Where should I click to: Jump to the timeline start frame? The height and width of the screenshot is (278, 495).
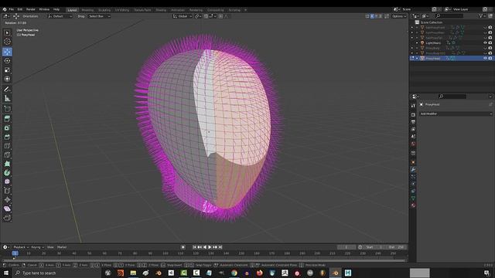pyautogui.click(x=194, y=247)
